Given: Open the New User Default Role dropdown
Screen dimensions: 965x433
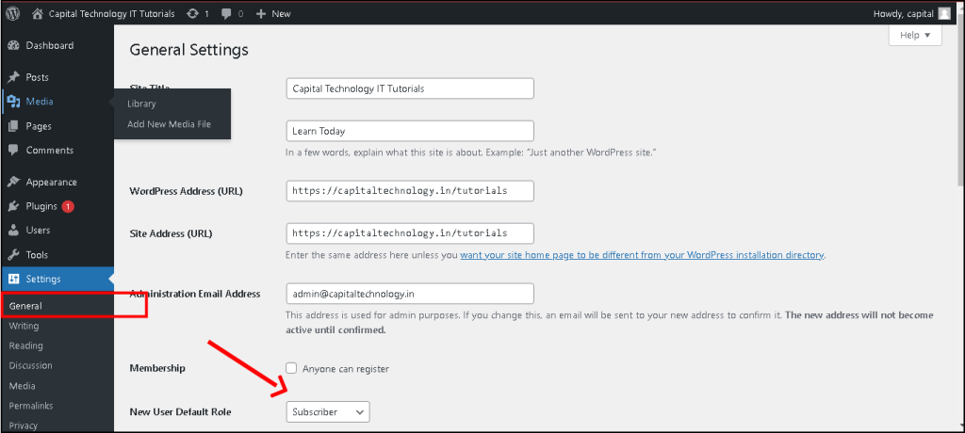Looking at the screenshot, I should pos(327,411).
